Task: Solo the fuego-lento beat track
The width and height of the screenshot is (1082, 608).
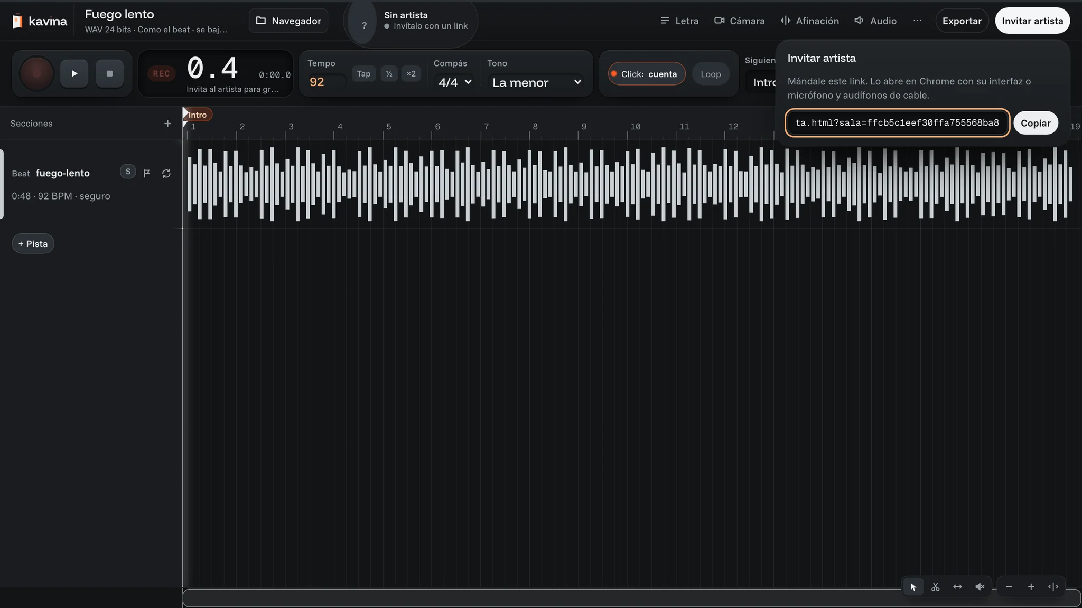Action: pos(128,172)
